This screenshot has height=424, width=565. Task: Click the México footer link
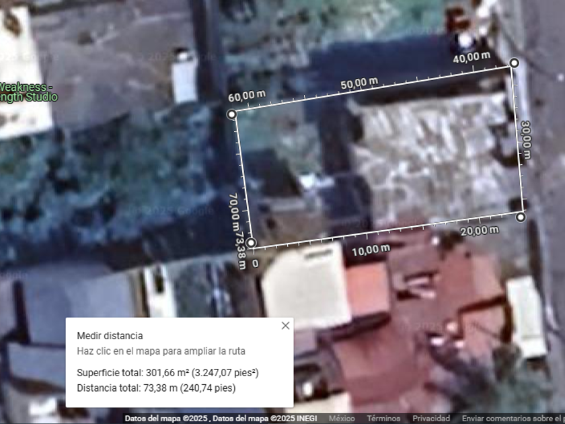tap(342, 418)
